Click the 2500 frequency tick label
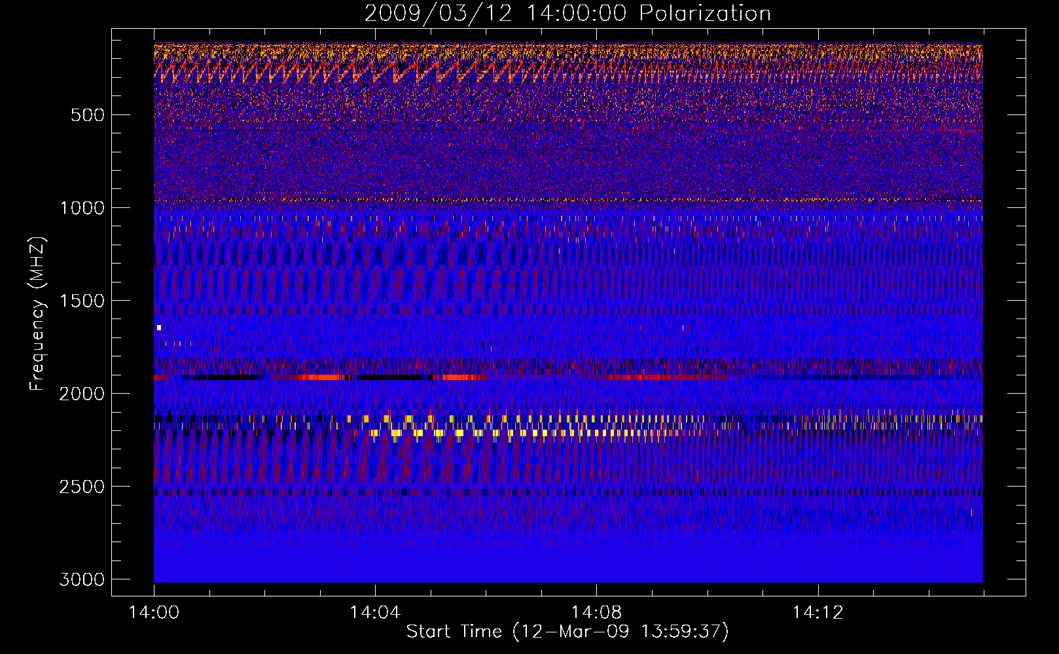 pyautogui.click(x=82, y=487)
